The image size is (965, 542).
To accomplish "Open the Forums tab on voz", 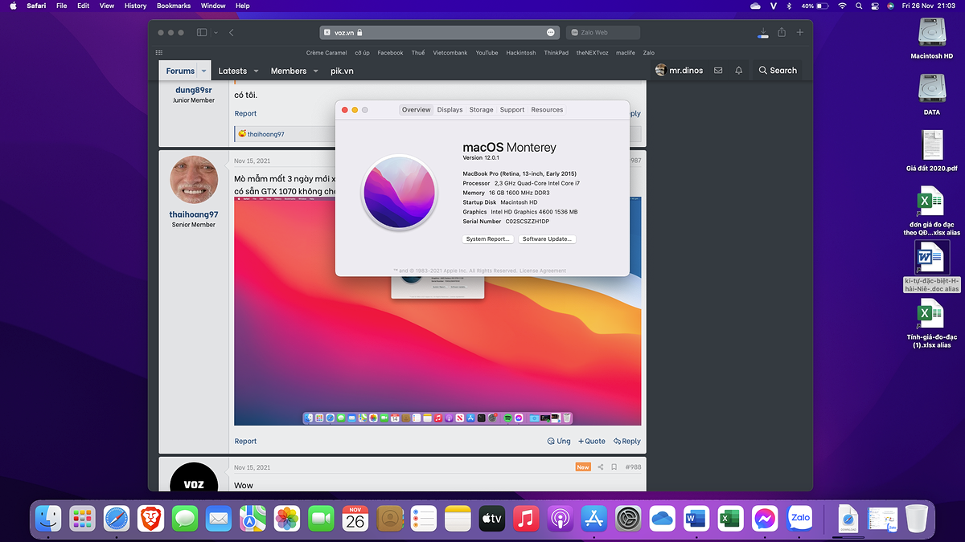I will (180, 71).
